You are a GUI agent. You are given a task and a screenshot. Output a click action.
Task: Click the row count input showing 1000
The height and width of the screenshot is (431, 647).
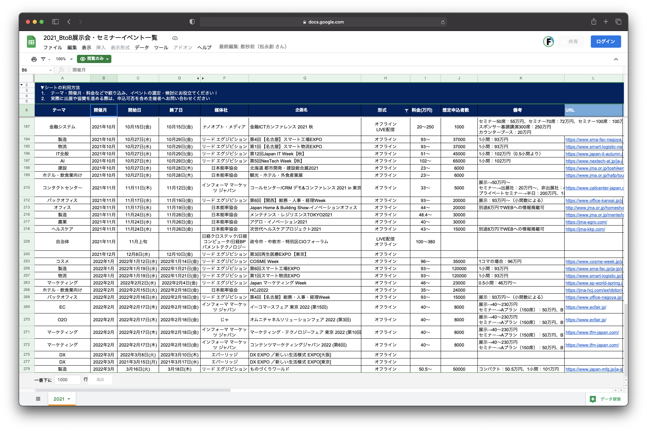[x=67, y=380]
